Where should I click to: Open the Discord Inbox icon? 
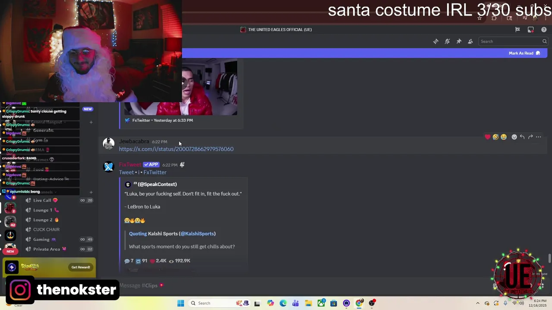531,29
